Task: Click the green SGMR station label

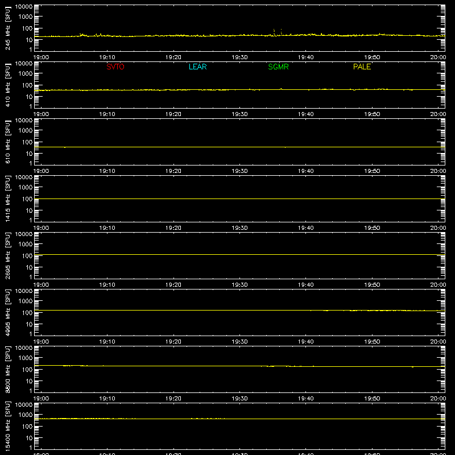Action: pos(278,67)
